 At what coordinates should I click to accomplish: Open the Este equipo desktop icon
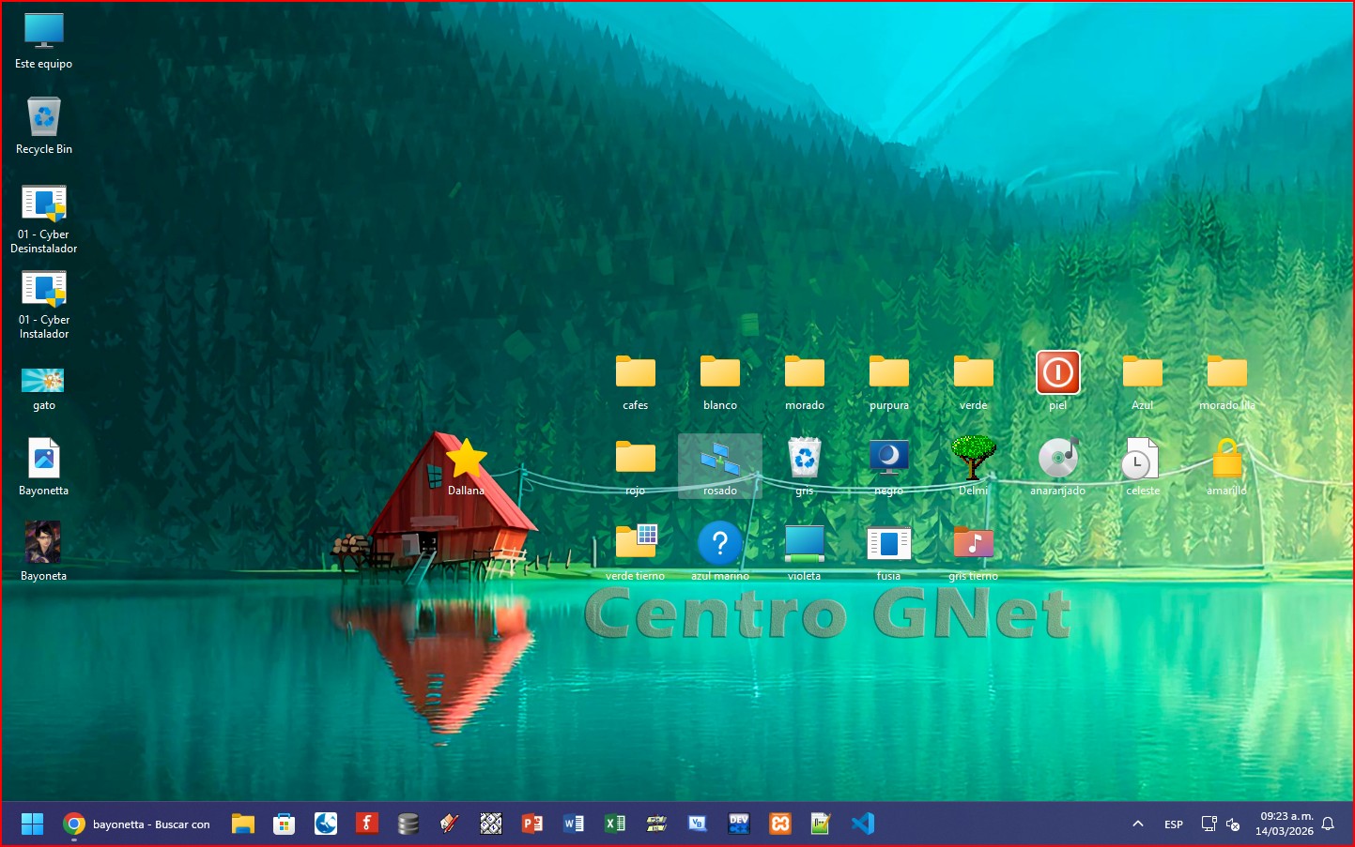(x=43, y=32)
